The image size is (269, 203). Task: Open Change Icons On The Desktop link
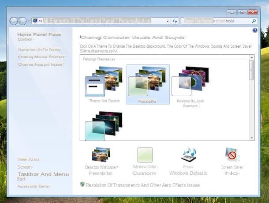pyautogui.click(x=39, y=50)
